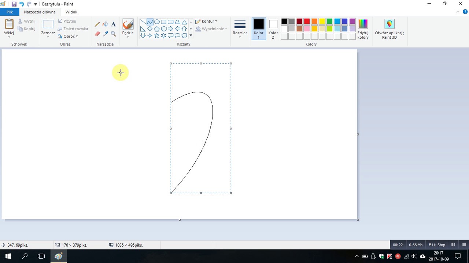
Task: Choose the Hexagon shape
Action: coord(164,29)
